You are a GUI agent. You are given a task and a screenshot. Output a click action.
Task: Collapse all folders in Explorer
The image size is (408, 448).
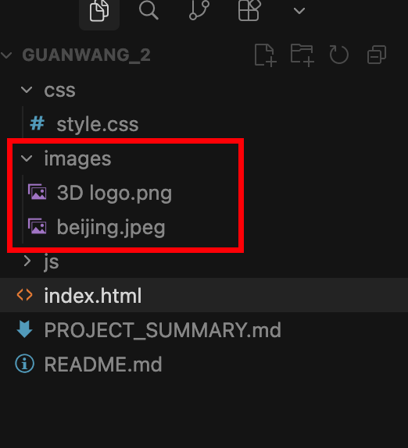(x=377, y=55)
